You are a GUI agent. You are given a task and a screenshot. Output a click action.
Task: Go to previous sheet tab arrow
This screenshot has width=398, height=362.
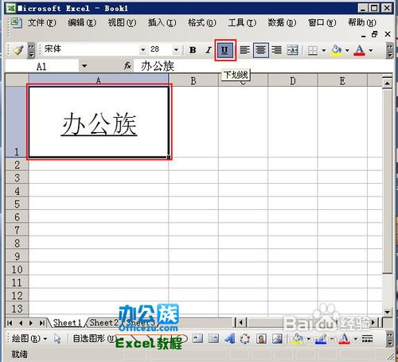click(21, 323)
